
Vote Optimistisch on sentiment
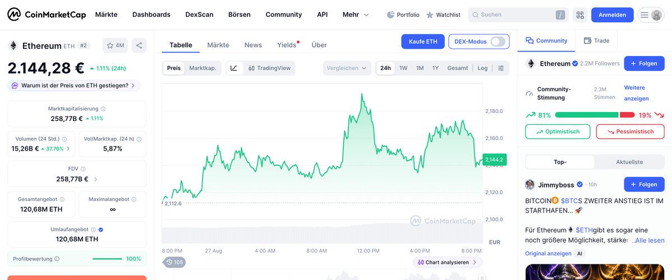click(x=558, y=132)
